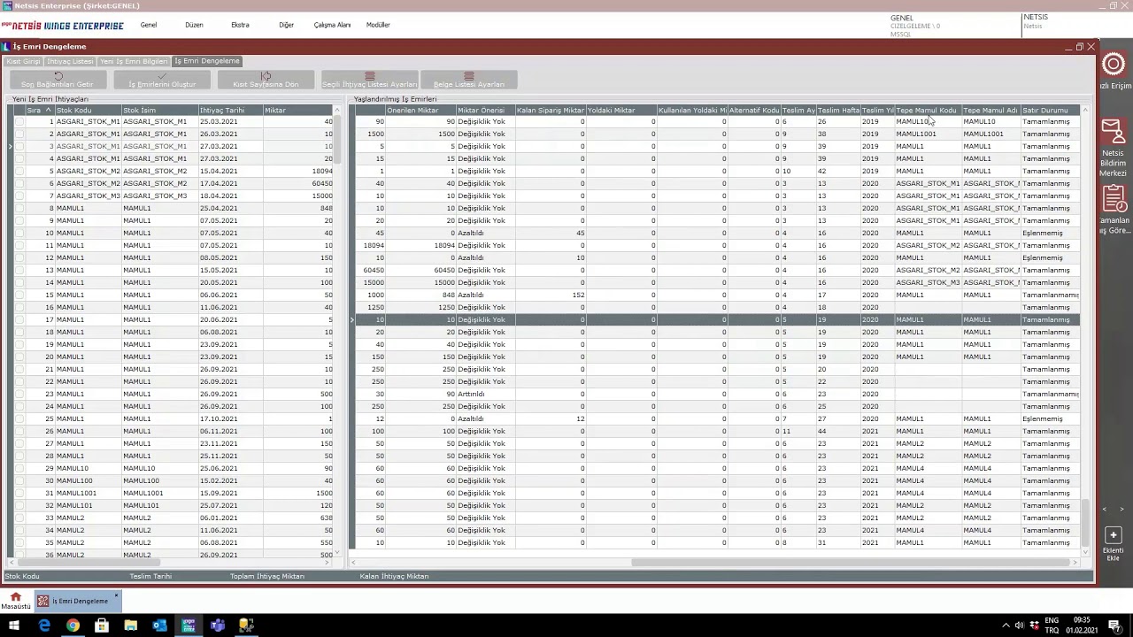Open the Diğer menu

coord(286,25)
